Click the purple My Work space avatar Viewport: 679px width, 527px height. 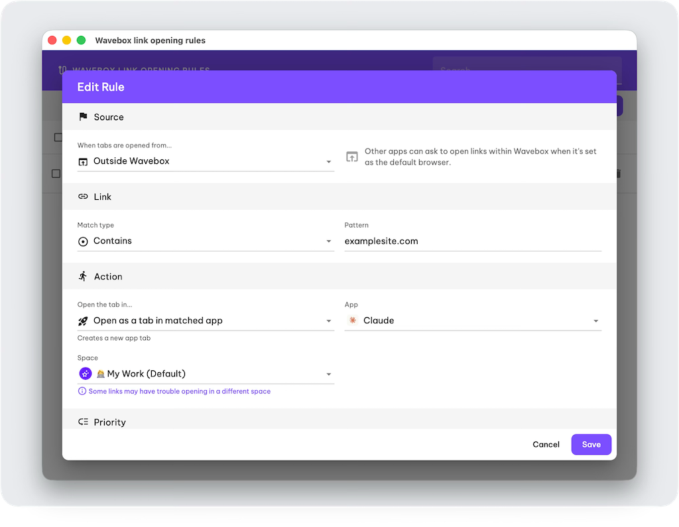[x=85, y=374]
